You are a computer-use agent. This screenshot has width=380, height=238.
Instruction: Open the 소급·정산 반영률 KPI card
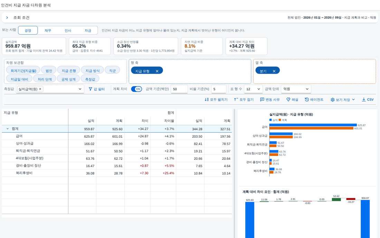(146, 46)
